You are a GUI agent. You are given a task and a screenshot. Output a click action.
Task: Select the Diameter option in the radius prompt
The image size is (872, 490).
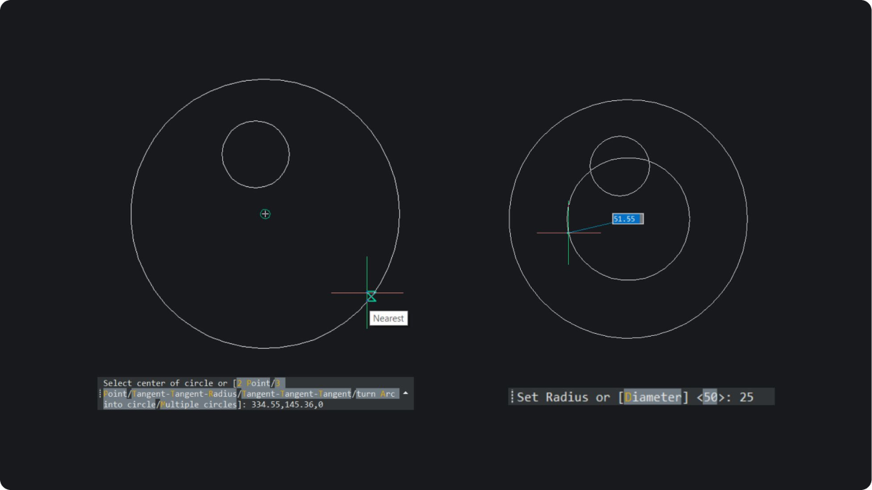tap(652, 397)
